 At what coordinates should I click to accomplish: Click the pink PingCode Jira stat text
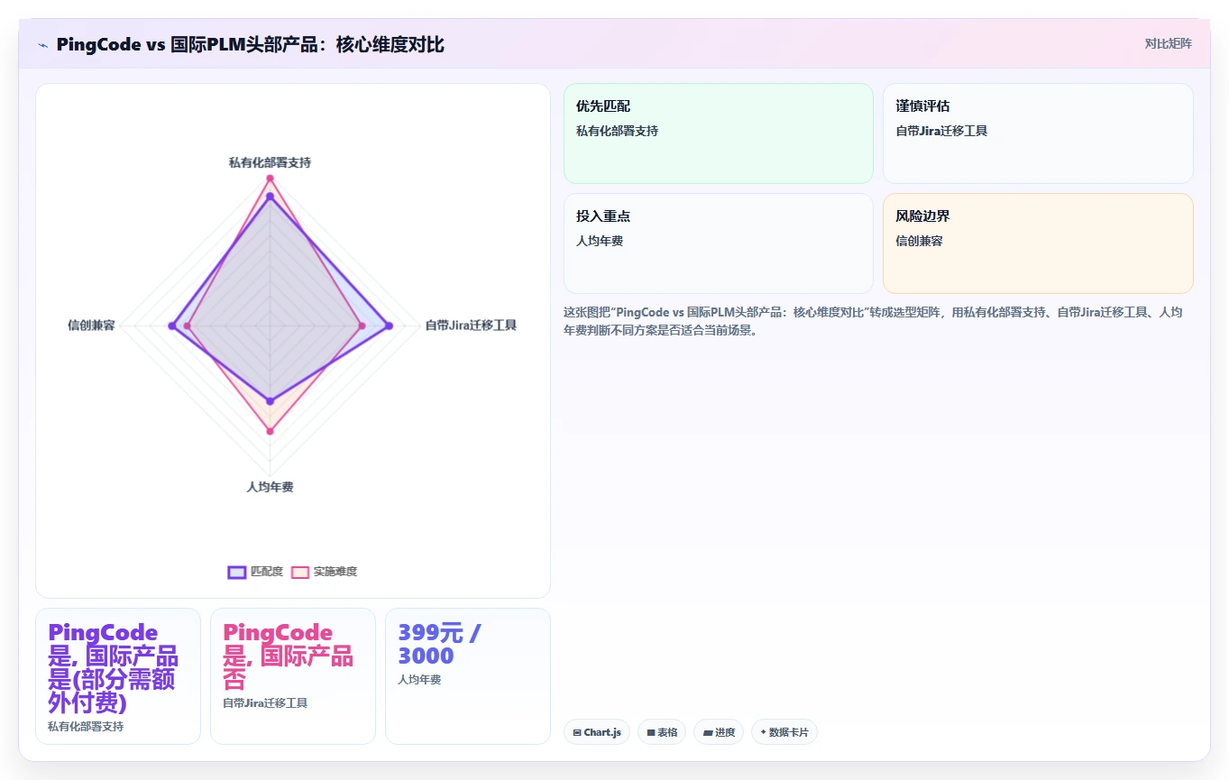pyautogui.click(x=289, y=656)
